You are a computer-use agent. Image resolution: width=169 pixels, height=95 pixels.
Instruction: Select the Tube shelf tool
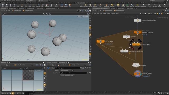[x=11, y=5]
